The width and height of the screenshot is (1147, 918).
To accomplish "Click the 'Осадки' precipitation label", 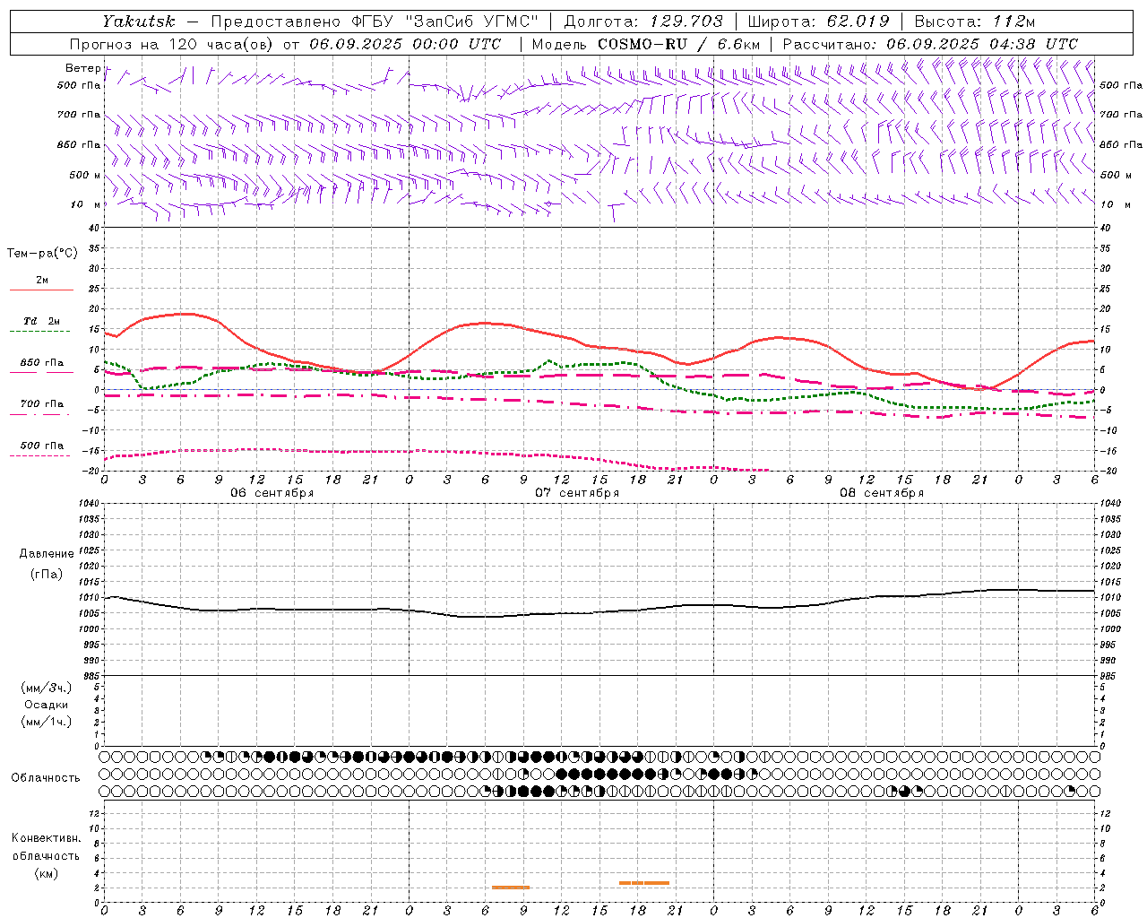I will (x=47, y=705).
